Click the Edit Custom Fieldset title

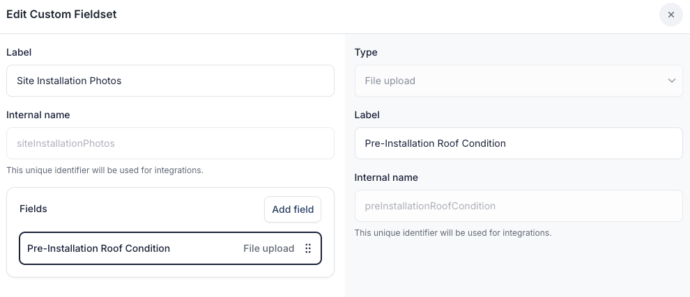point(61,15)
